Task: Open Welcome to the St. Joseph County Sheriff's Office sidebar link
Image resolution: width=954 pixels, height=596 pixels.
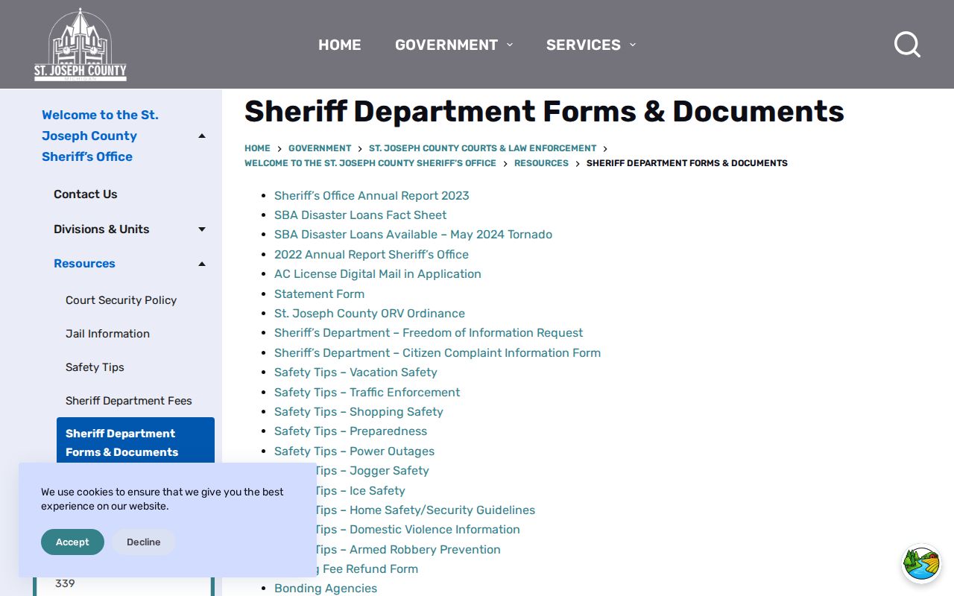Action: pyautogui.click(x=100, y=136)
